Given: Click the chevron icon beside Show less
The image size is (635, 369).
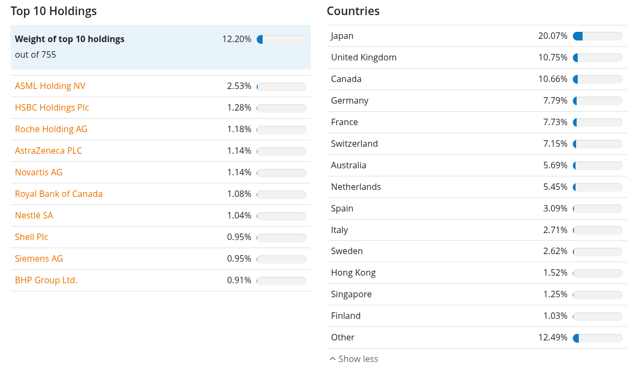Looking at the screenshot, I should (x=332, y=359).
